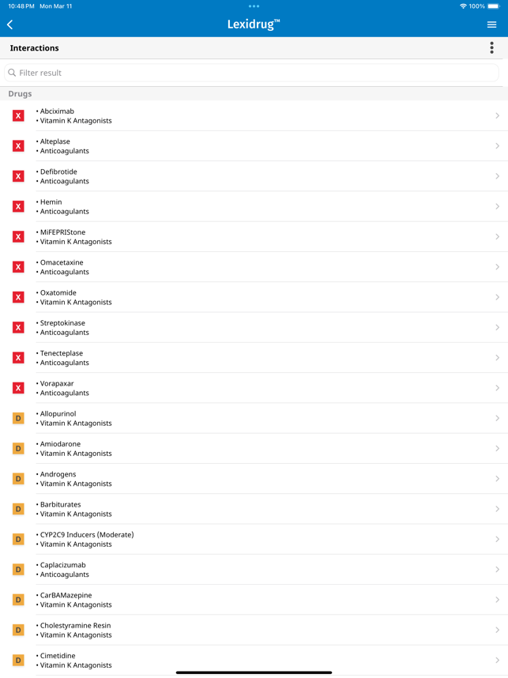This screenshot has height=678, width=508.
Task: Click the orange D icon beside Barbiturates
Action: 18,510
